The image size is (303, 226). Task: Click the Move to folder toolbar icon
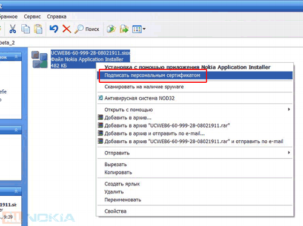[x=124, y=29]
